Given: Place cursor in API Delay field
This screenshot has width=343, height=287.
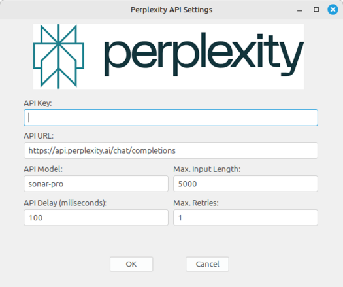Looking at the screenshot, I should click(x=96, y=218).
